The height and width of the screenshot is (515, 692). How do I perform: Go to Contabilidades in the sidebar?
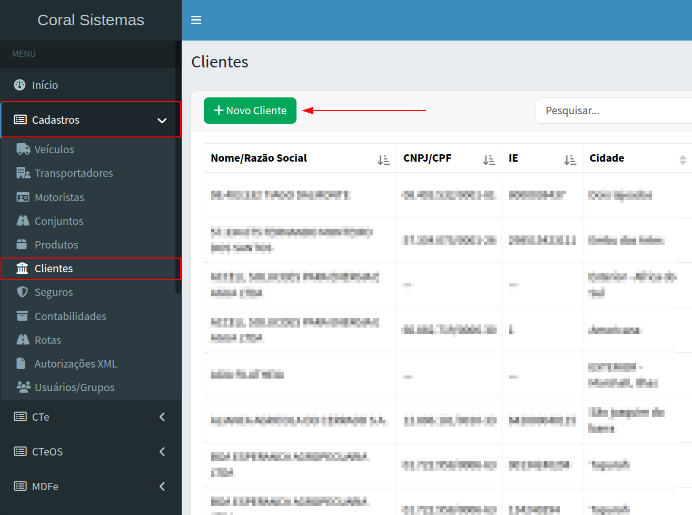point(70,316)
